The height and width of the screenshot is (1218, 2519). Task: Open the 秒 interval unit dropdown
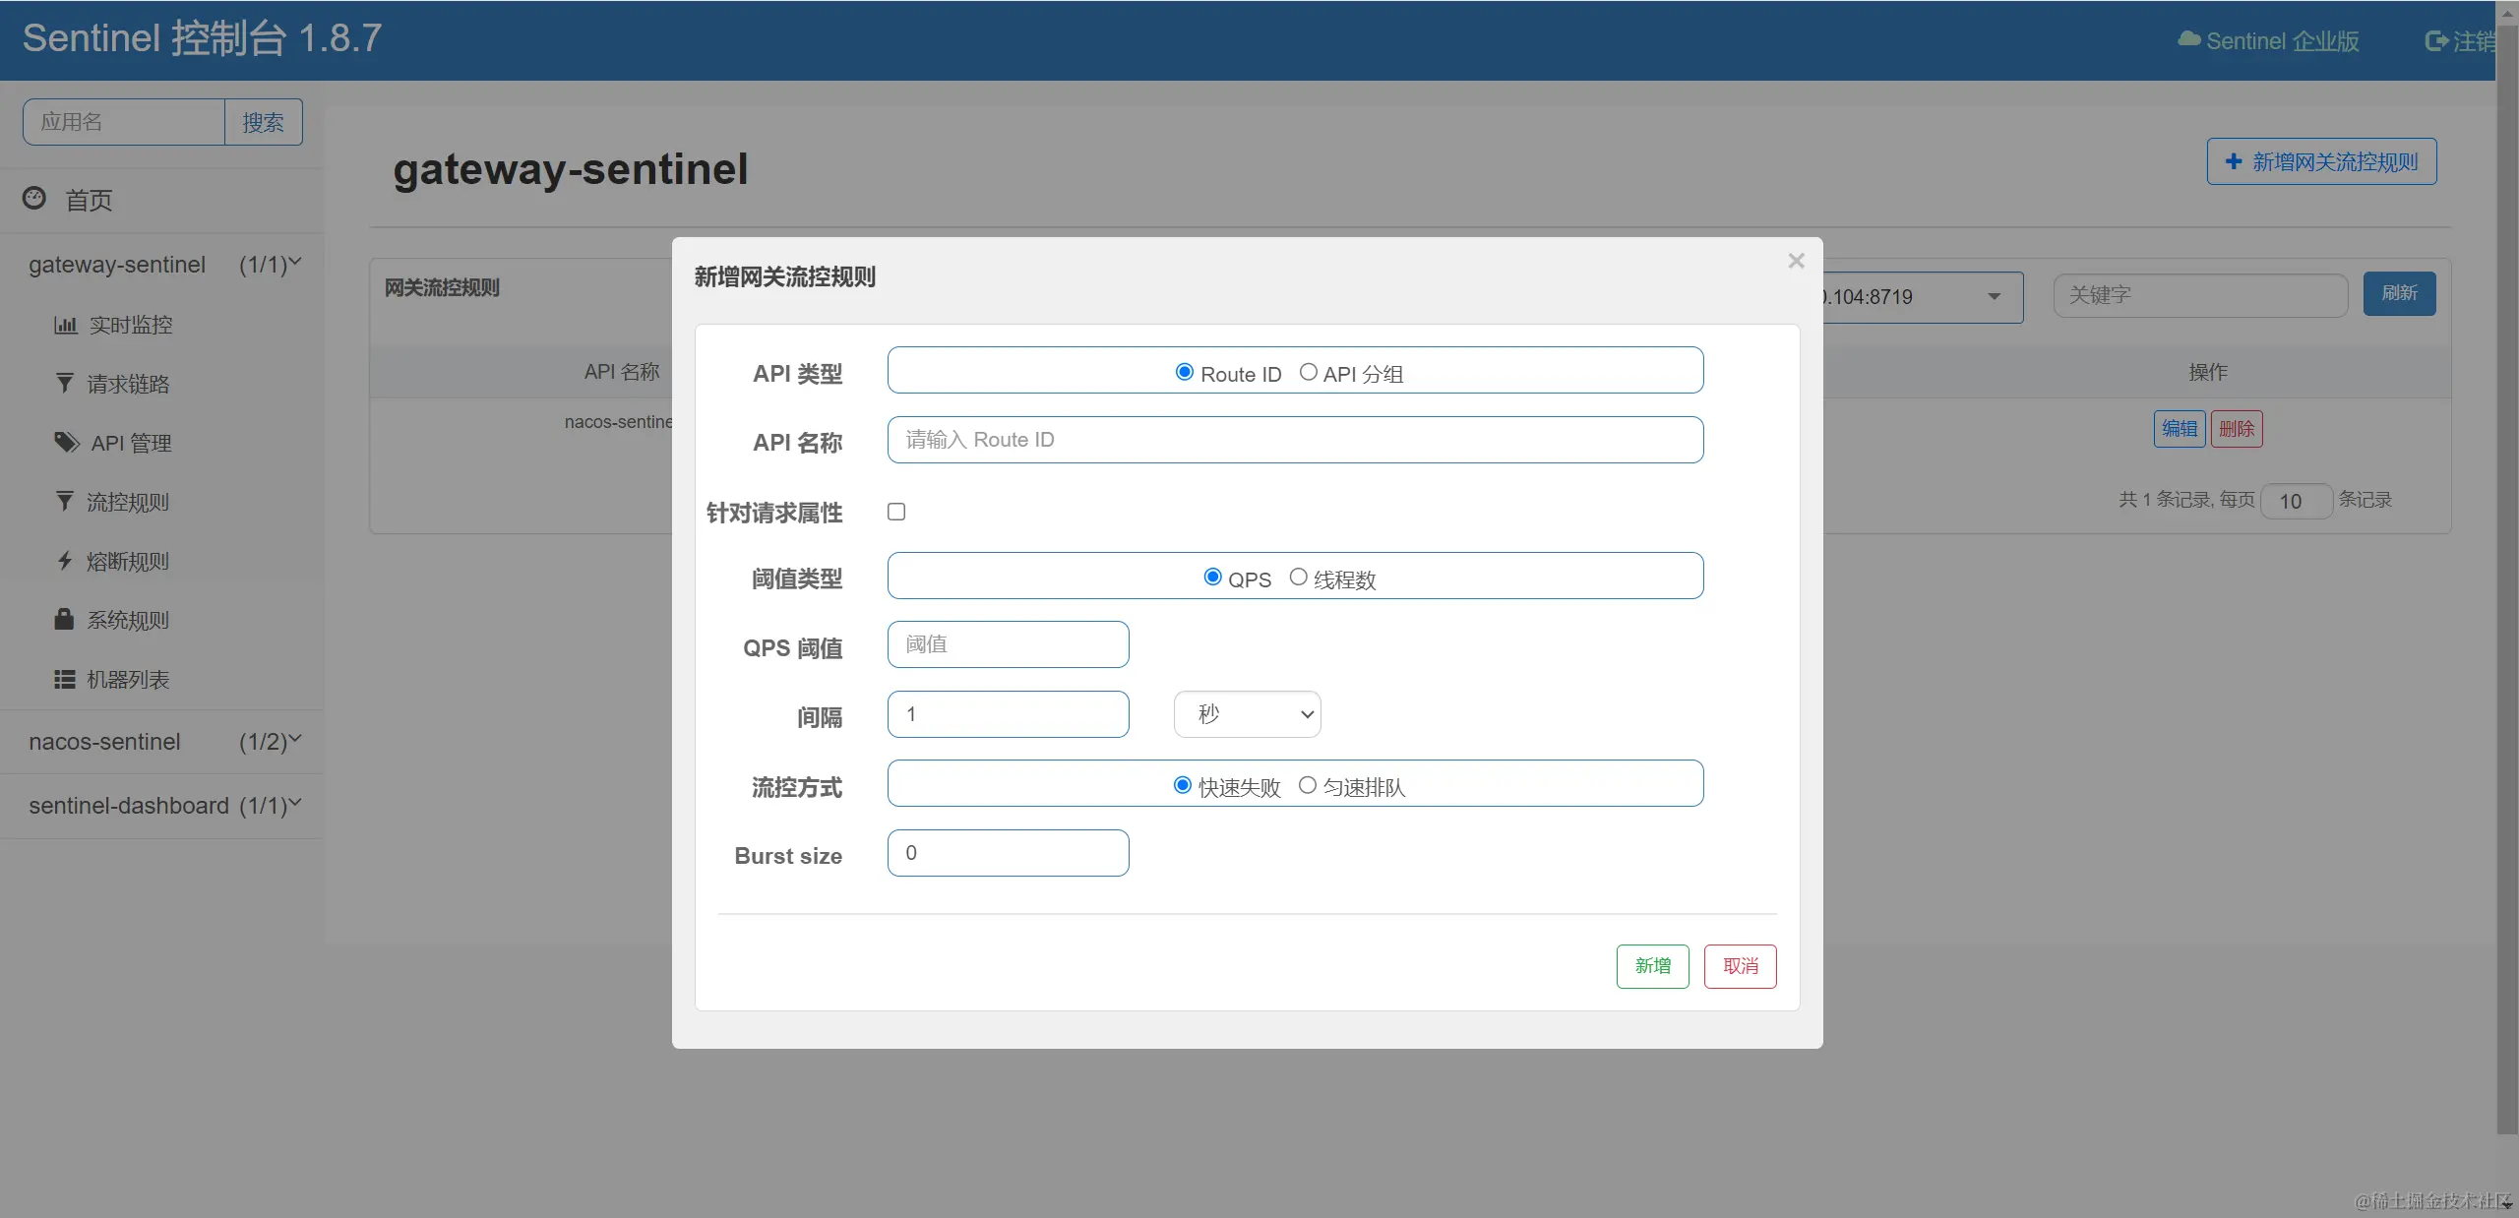pos(1247,714)
